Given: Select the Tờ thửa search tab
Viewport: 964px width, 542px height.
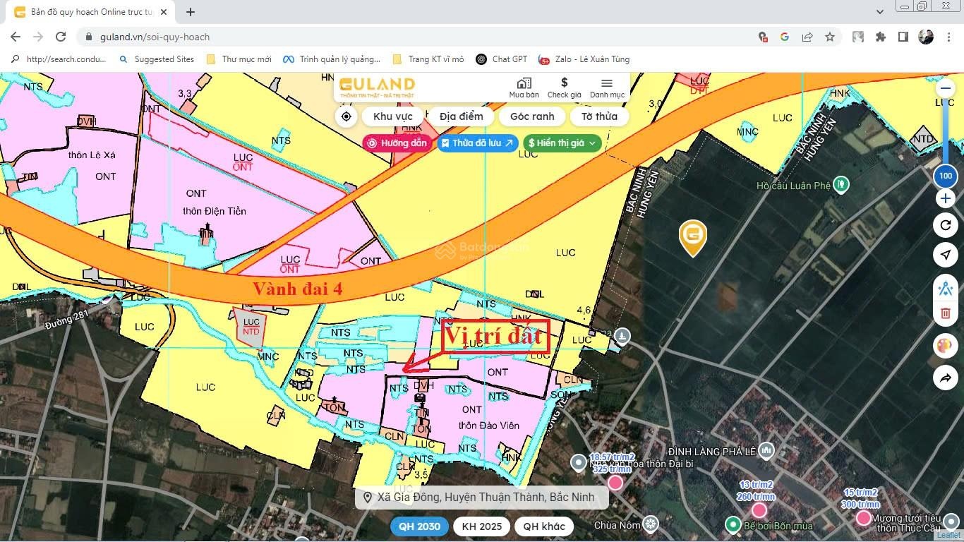Looking at the screenshot, I should [x=599, y=116].
